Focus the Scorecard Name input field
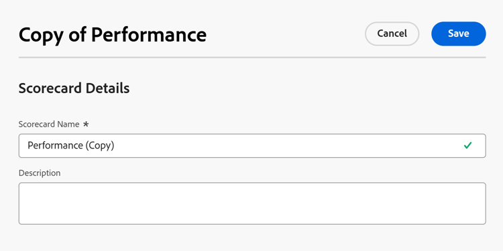Viewport: 503px width, 251px height. point(252,146)
